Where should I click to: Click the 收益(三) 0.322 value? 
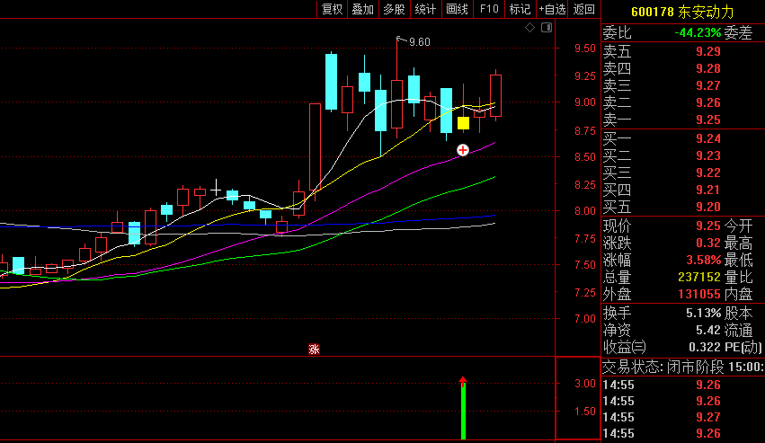(x=705, y=348)
